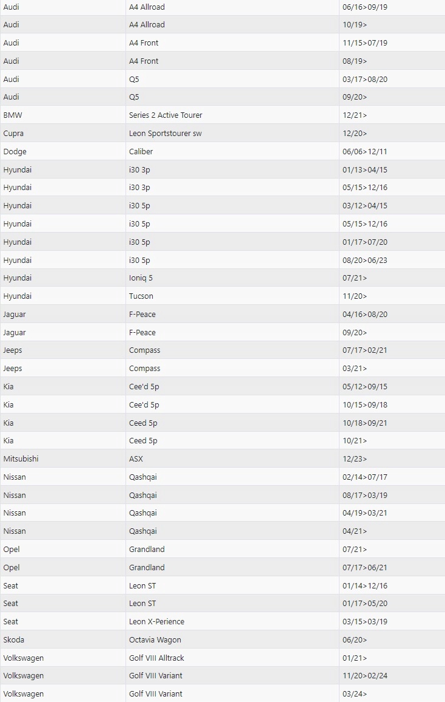The width and height of the screenshot is (445, 702).
Task: Select the 12/23> date cell
Action: click(355, 459)
